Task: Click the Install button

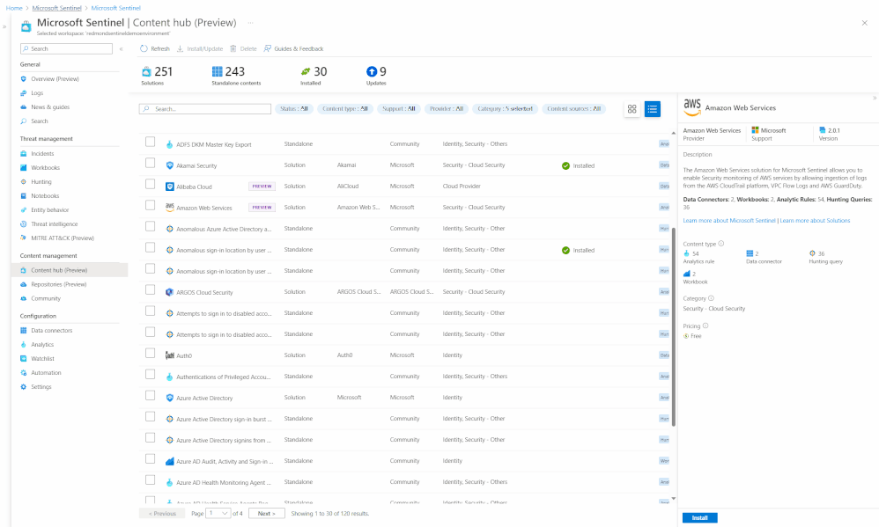Action: [x=699, y=518]
